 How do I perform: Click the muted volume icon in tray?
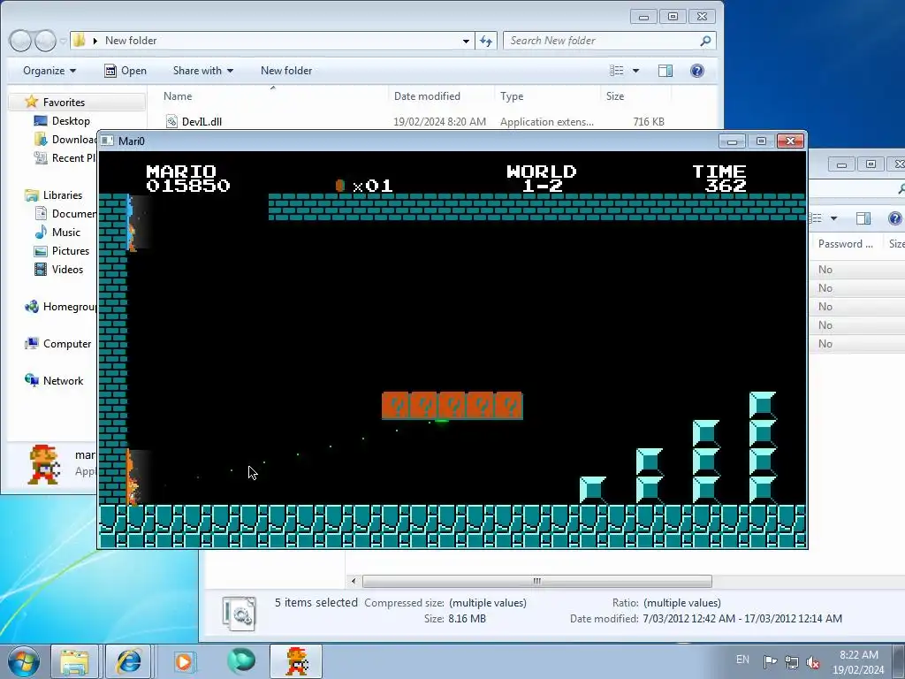click(x=813, y=662)
